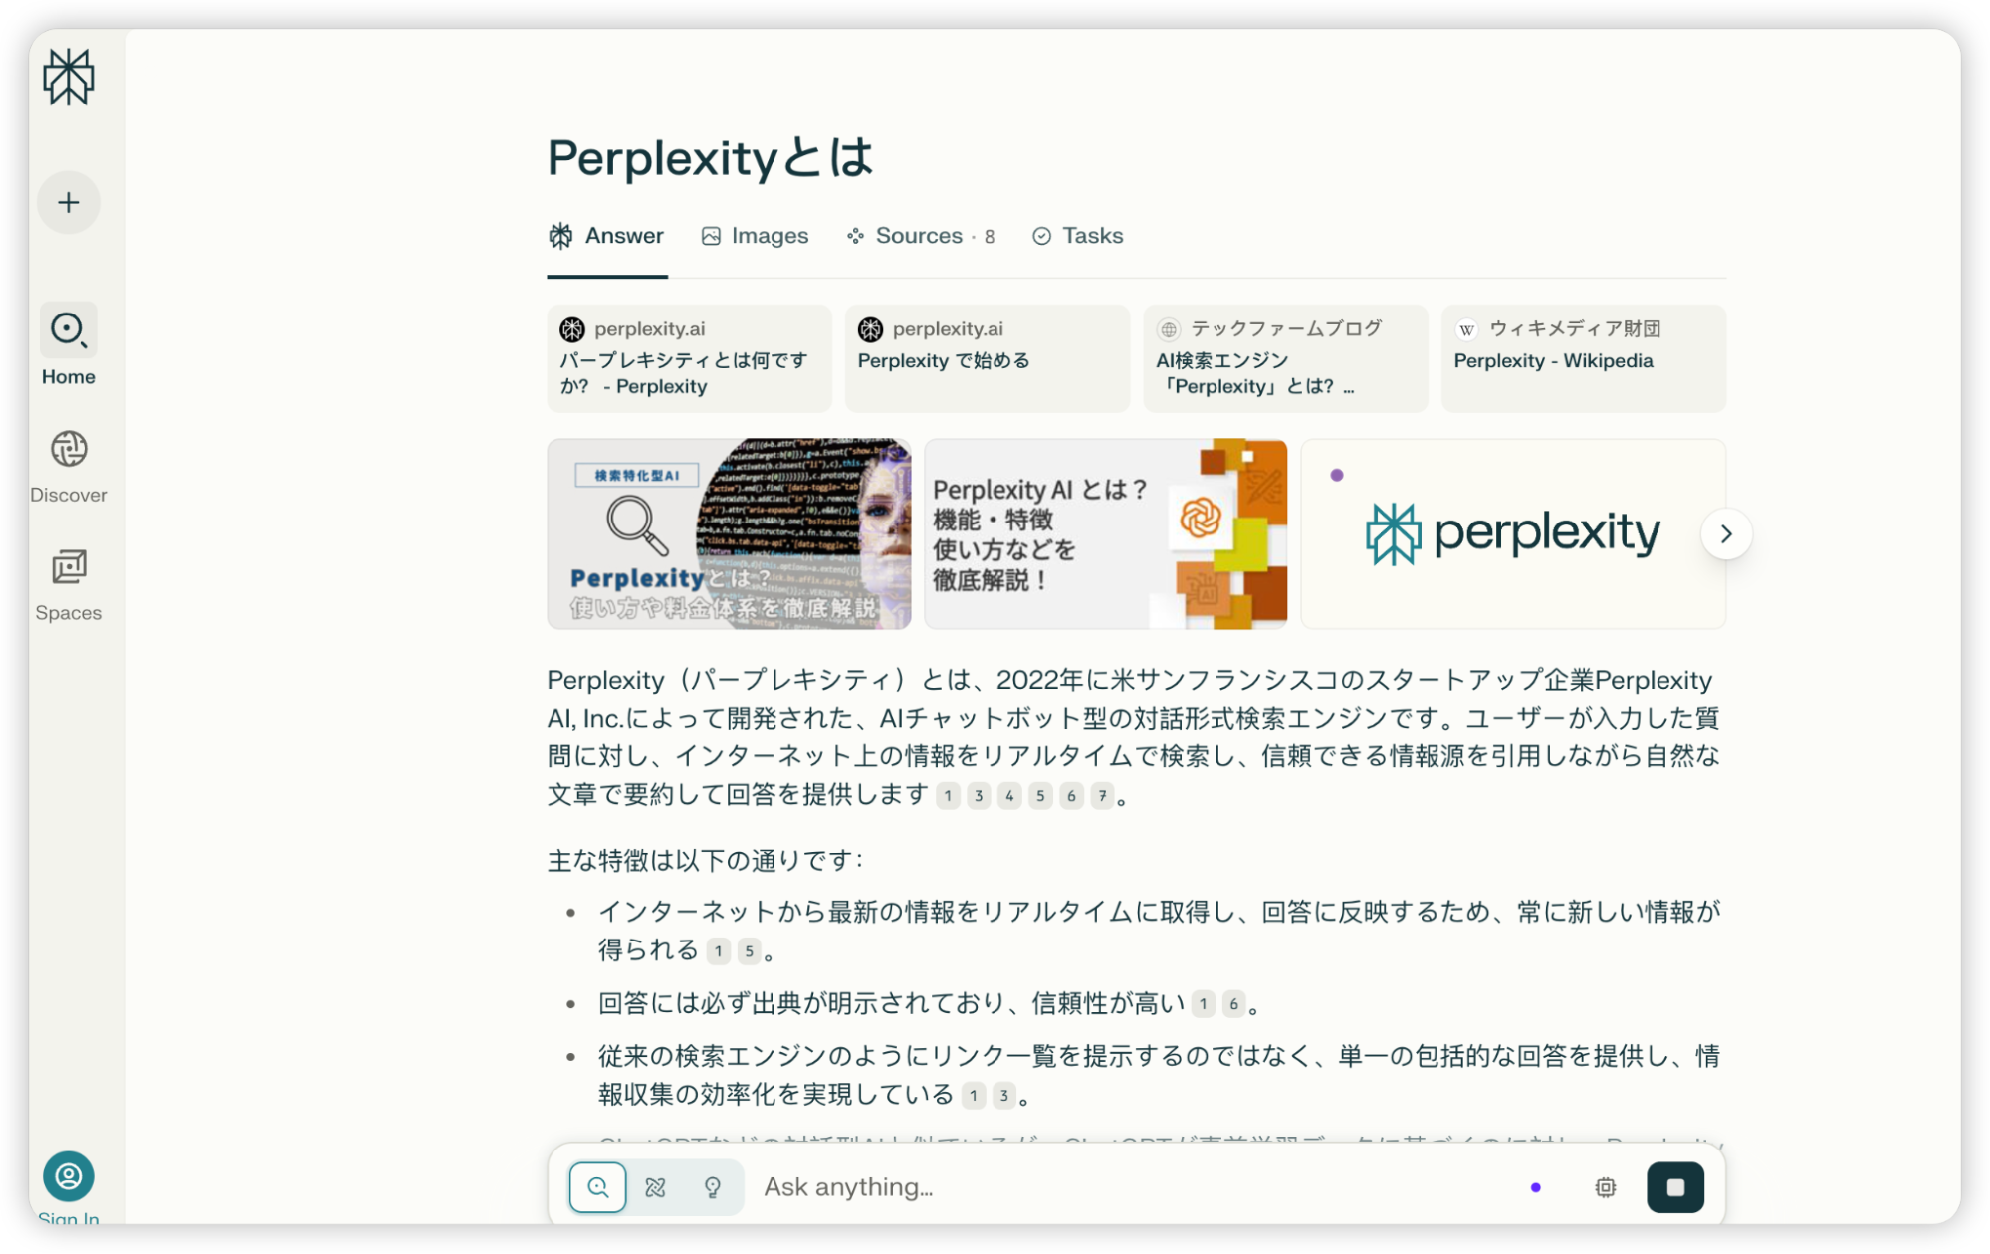The height and width of the screenshot is (1254, 1990).
Task: Click the perplexity.ai favicon on the first source card
Action: click(572, 329)
